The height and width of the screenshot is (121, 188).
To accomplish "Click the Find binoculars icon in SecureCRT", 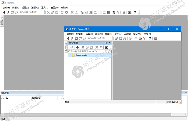I will point(125,38).
